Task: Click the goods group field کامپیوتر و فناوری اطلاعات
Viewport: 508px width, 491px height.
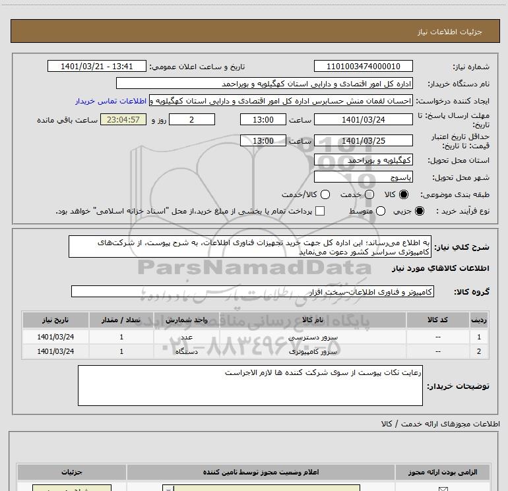Action: coord(253,291)
